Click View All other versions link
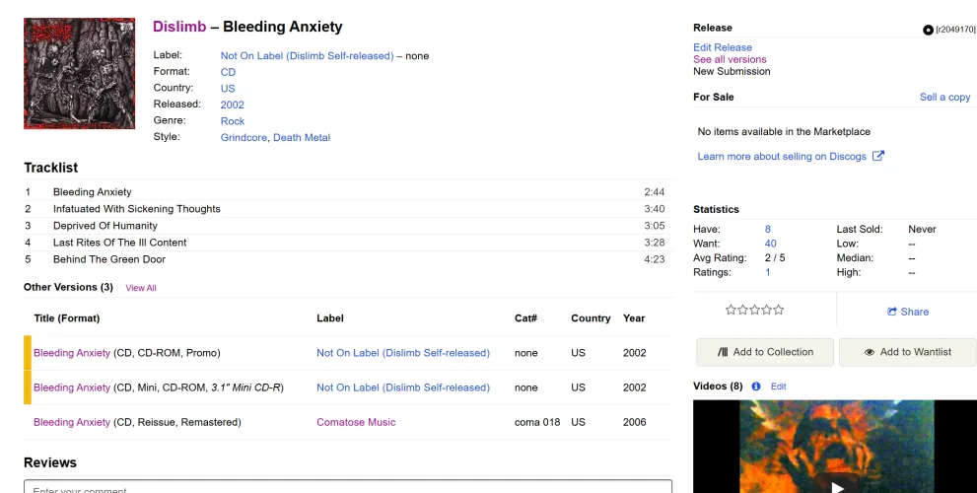 (x=141, y=288)
